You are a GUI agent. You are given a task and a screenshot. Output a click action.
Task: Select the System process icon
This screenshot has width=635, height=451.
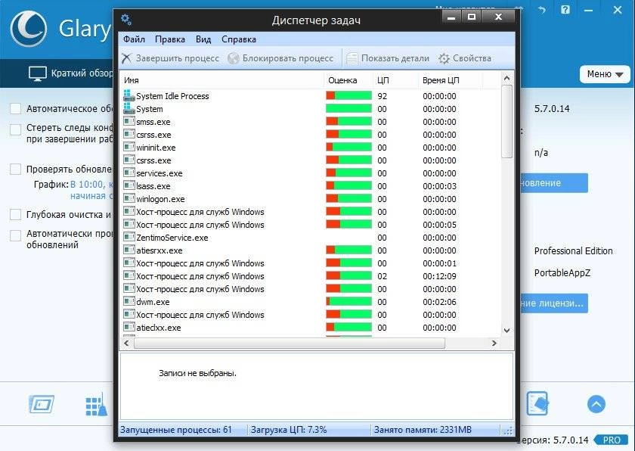(129, 109)
